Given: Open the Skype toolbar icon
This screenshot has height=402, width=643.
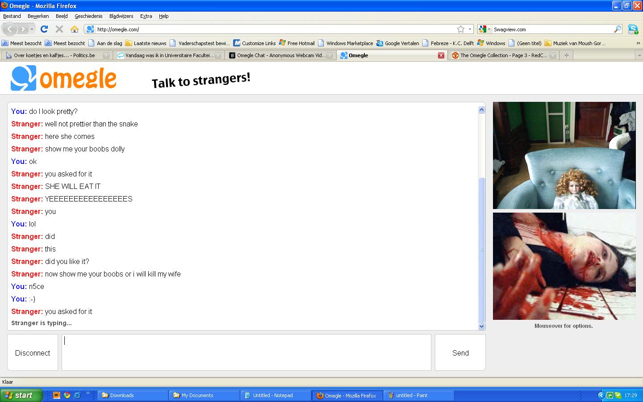Looking at the screenshot, I should point(633,29).
